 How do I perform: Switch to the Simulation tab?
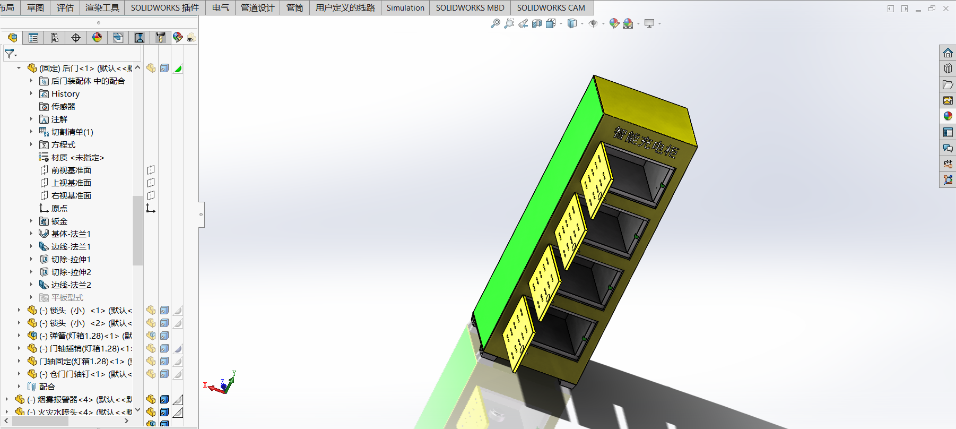pyautogui.click(x=405, y=7)
